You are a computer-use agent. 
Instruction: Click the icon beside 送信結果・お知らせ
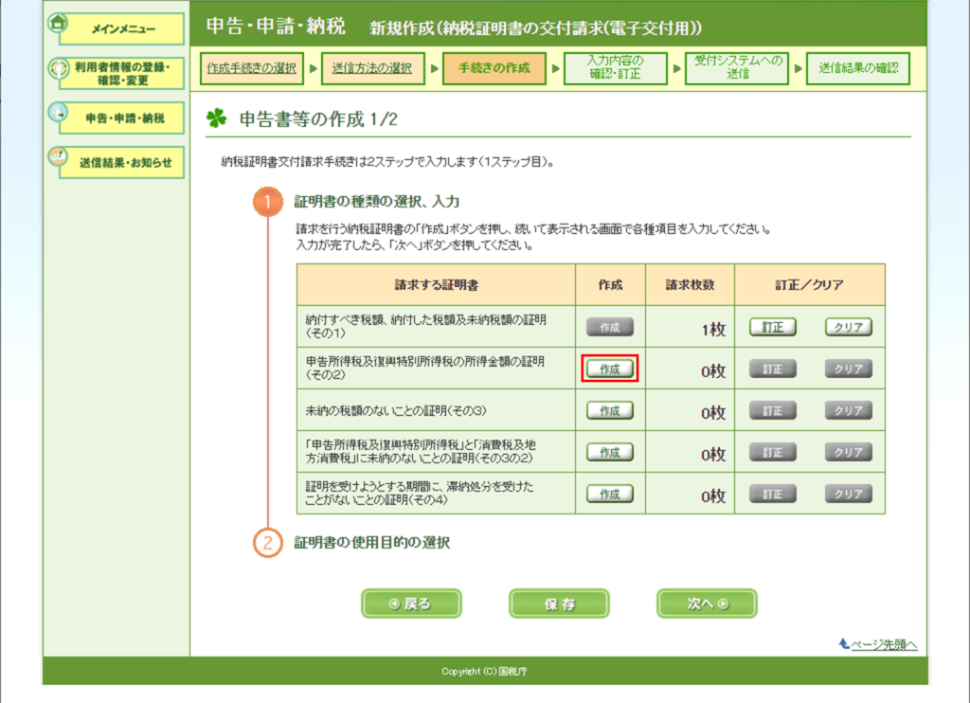[57, 156]
